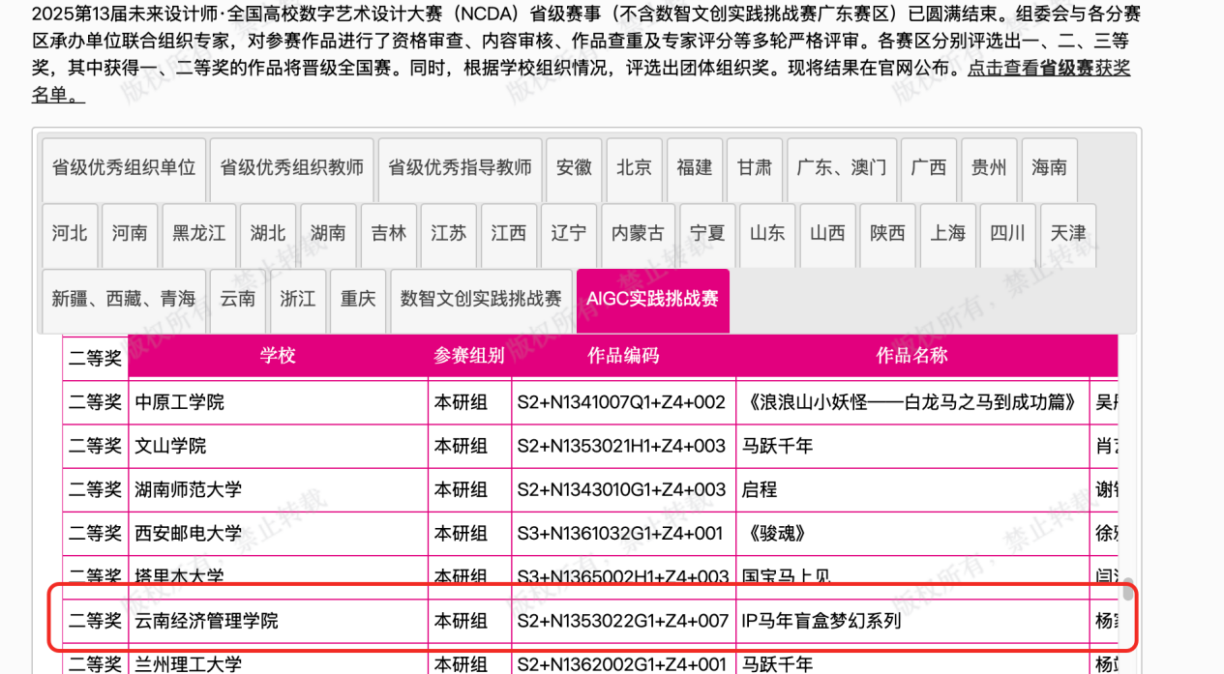
Task: View the 云南 province results
Action: pos(238,300)
